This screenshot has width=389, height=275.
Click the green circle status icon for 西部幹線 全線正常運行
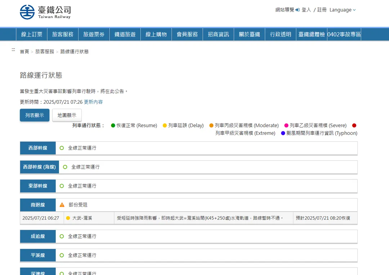point(62,148)
